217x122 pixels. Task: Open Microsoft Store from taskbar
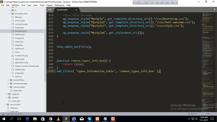tap(43, 119)
